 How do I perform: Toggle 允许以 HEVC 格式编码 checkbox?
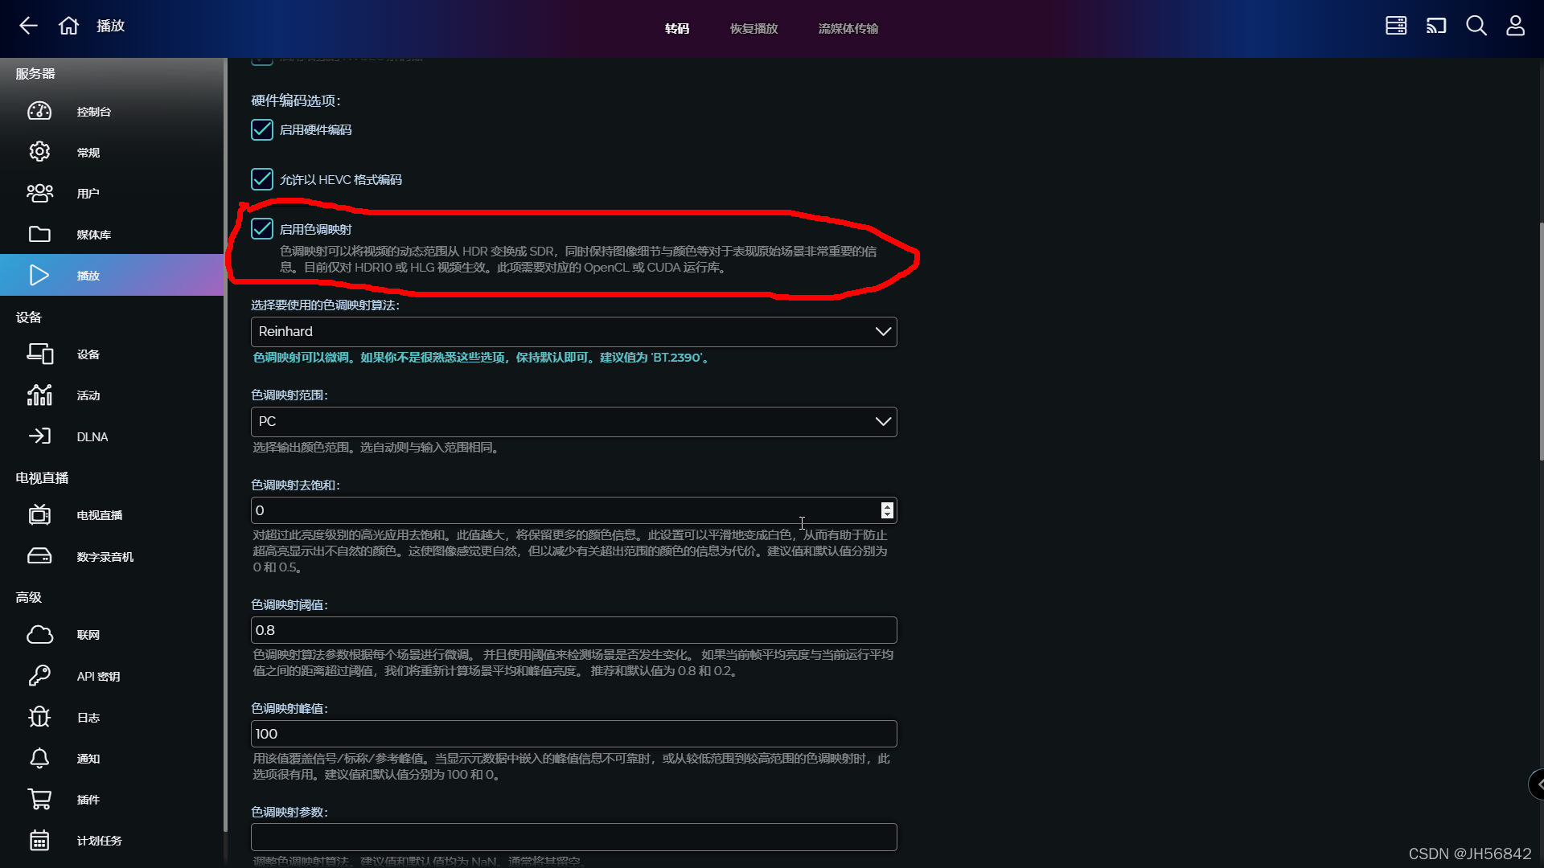tap(262, 179)
